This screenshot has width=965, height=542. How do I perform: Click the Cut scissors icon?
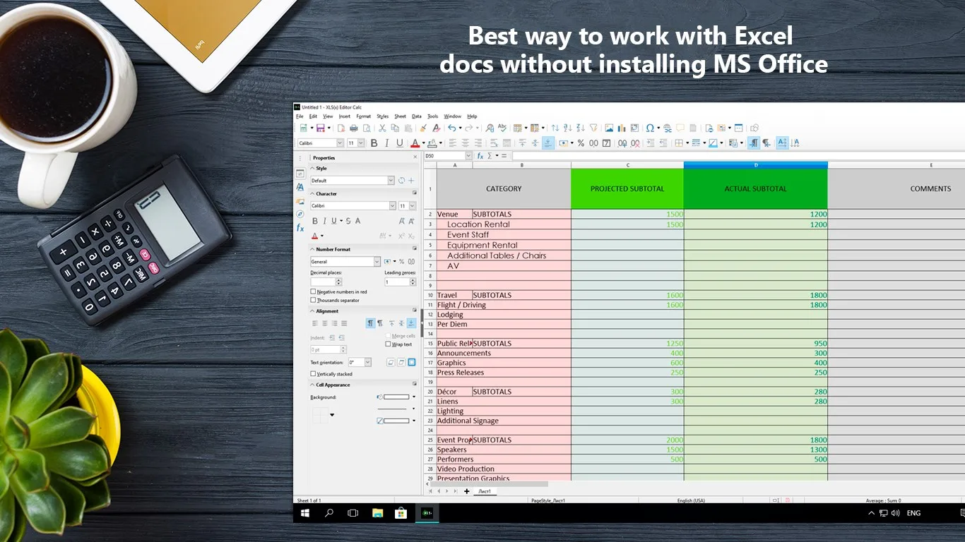(382, 128)
